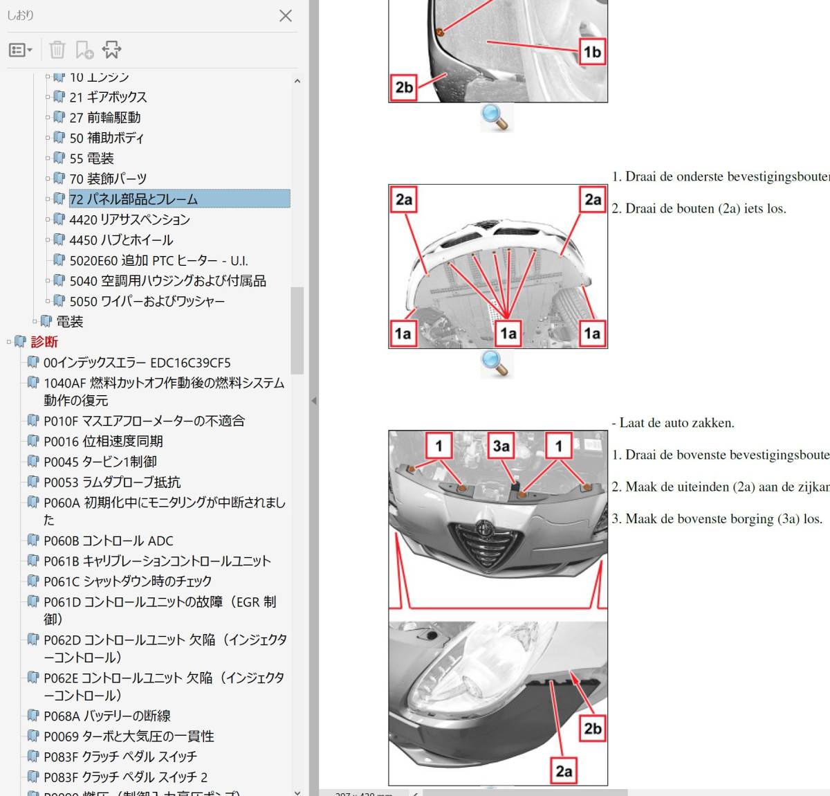Click the delete bookmark trash icon
The image size is (830, 796).
(57, 50)
